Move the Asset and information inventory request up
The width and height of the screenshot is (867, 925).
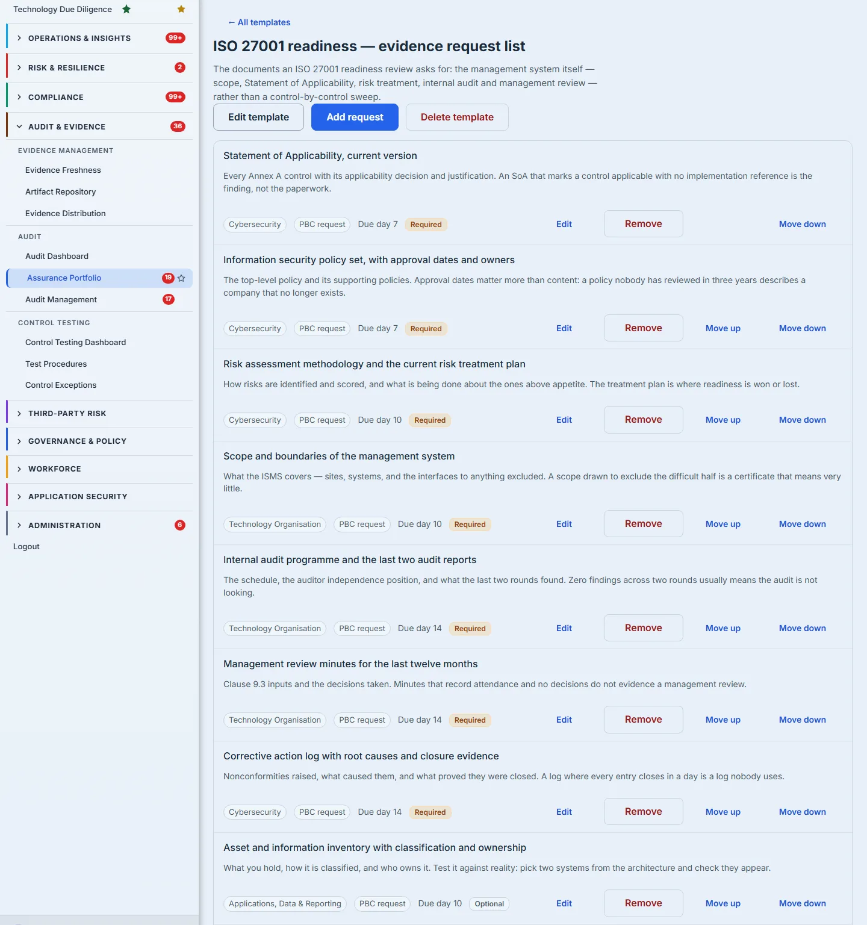(722, 904)
